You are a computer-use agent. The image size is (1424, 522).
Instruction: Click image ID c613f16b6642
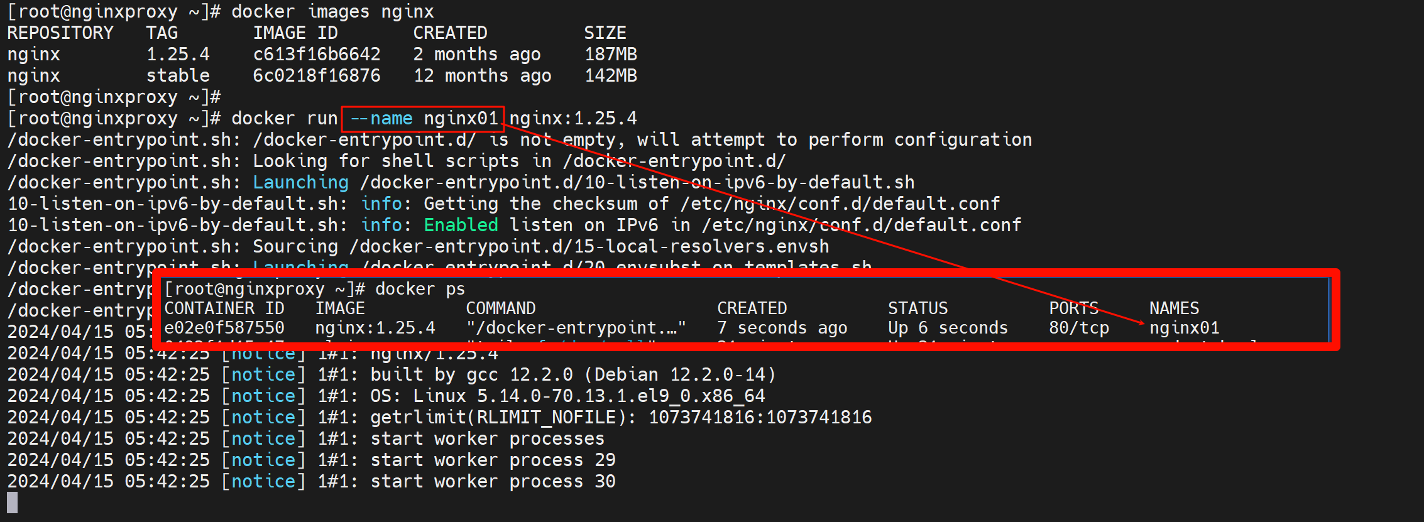pyautogui.click(x=316, y=55)
